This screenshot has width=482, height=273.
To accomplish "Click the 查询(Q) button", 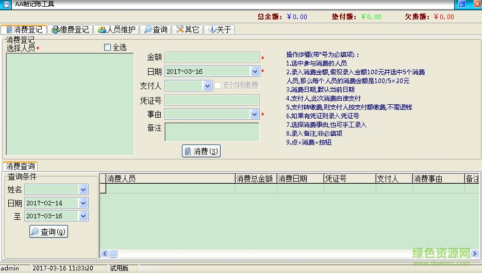I will point(48,231).
